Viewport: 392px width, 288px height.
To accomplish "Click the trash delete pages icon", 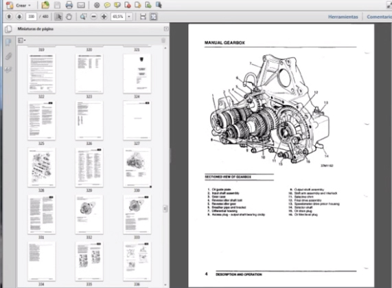I will pos(163,41).
